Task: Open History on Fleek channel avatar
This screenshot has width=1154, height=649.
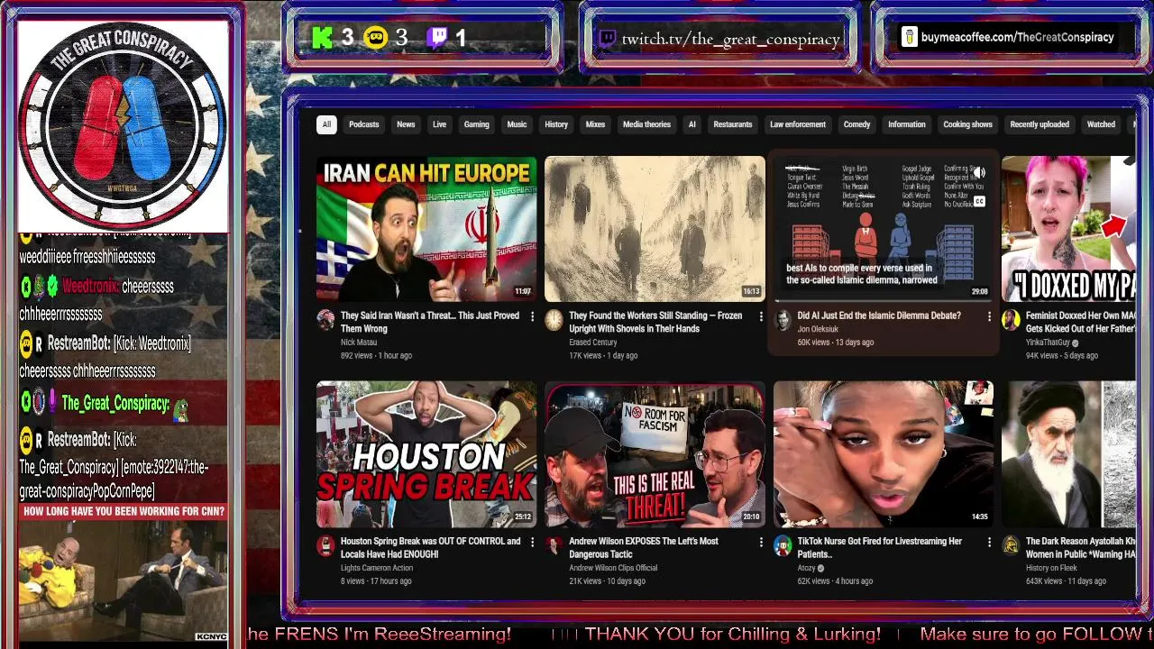Action: [1011, 545]
